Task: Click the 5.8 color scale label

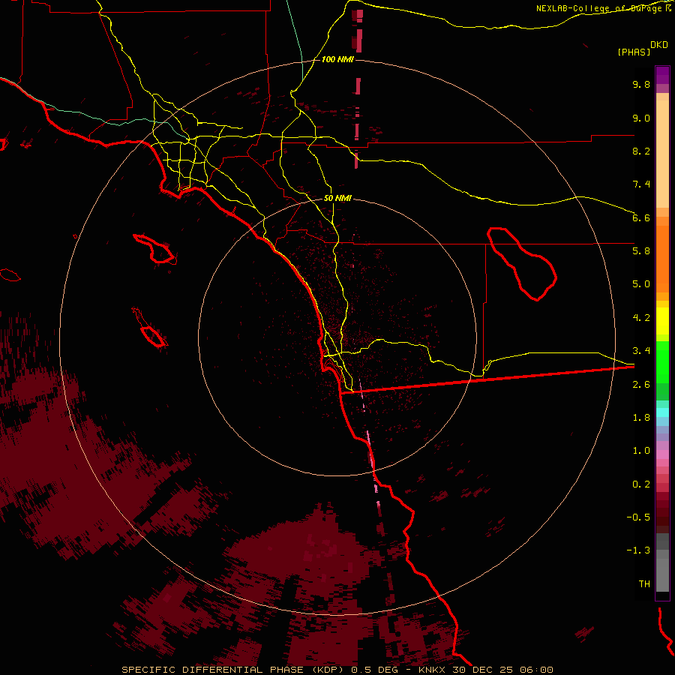Action: tap(641, 251)
